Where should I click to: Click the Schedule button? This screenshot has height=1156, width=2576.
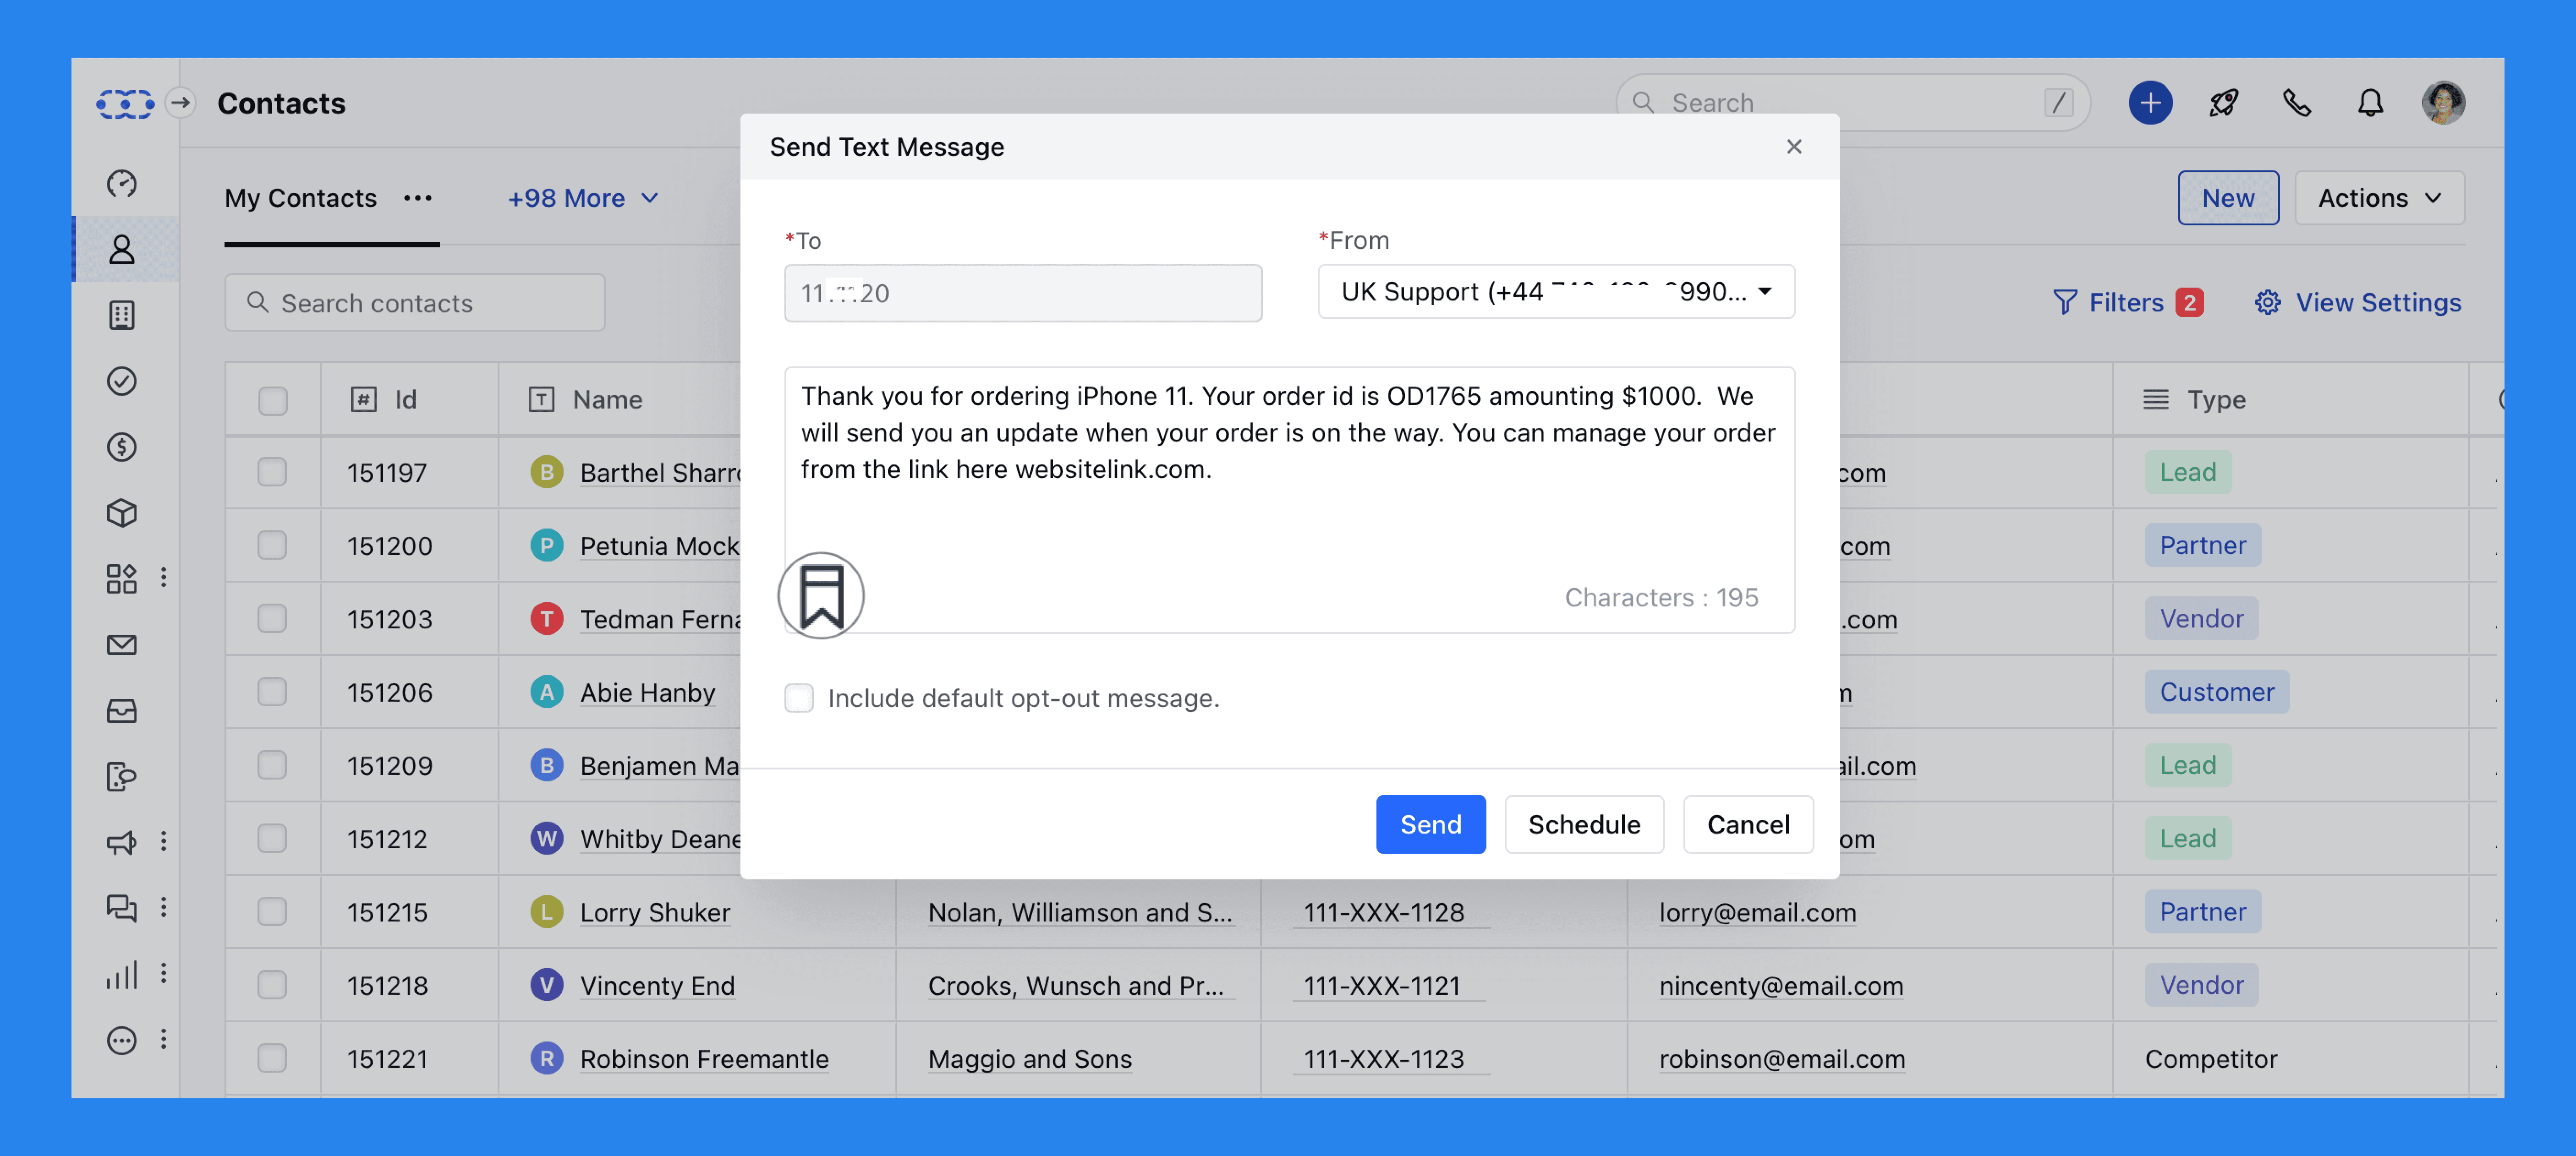(1583, 824)
